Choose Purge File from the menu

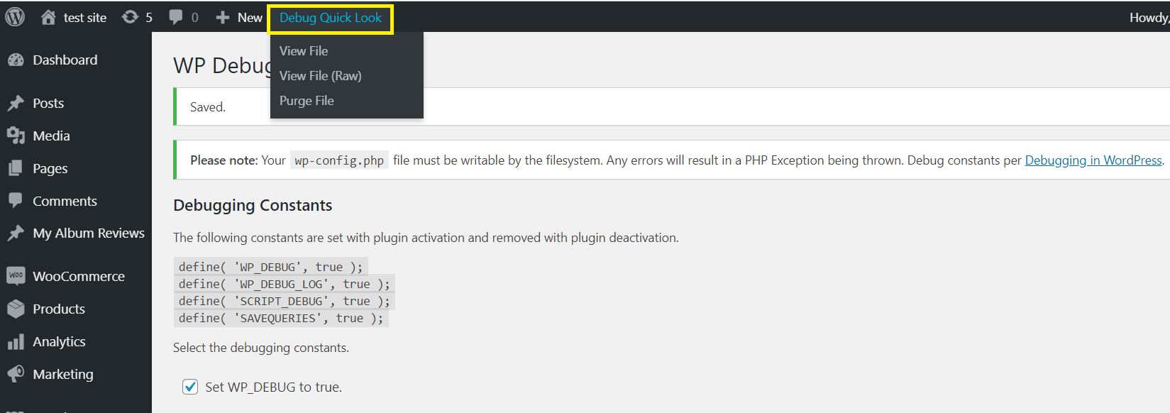coord(307,101)
